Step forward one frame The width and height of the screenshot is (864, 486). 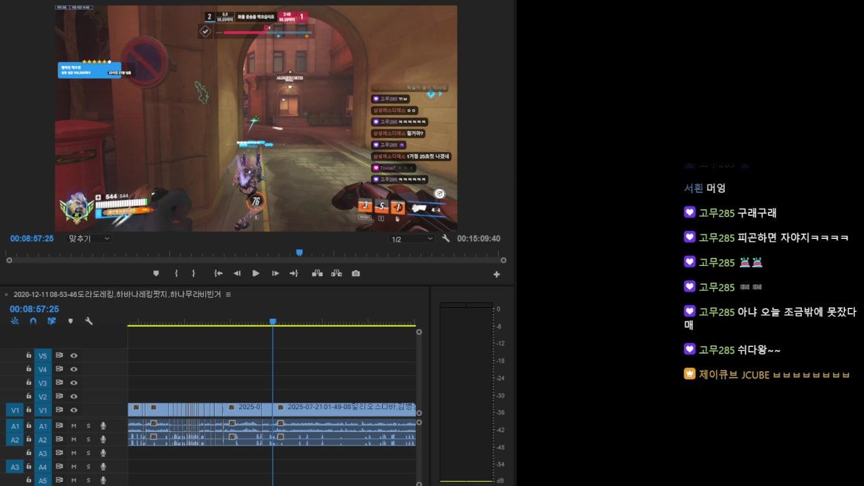pyautogui.click(x=275, y=273)
